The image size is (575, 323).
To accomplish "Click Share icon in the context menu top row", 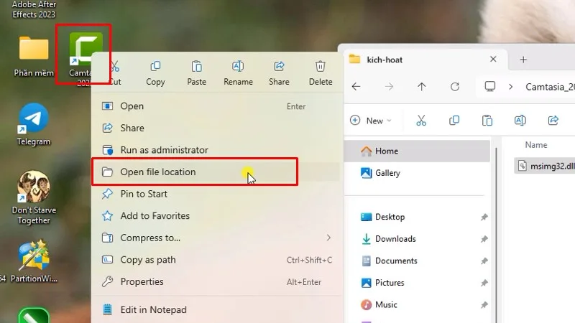I will click(279, 73).
